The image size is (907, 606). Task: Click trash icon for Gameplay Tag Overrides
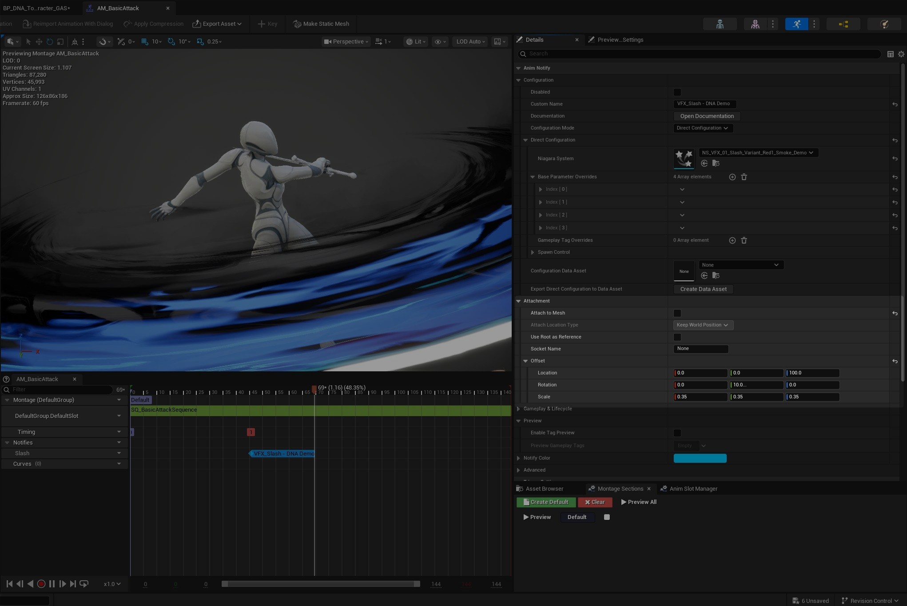pos(744,240)
